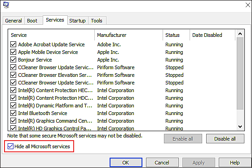
Task: Toggle CCleaner Browser Elevation Service checkbox
Action: pos(13,75)
